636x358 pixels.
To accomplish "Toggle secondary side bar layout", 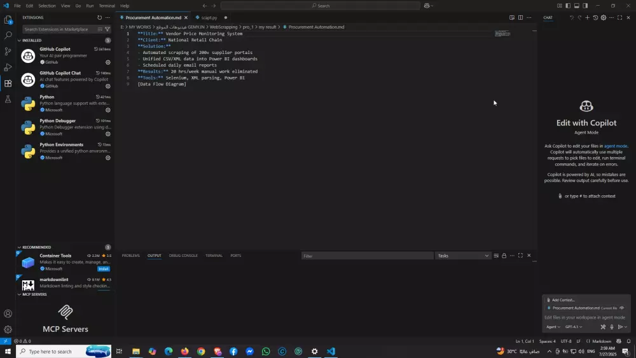I will point(585,6).
